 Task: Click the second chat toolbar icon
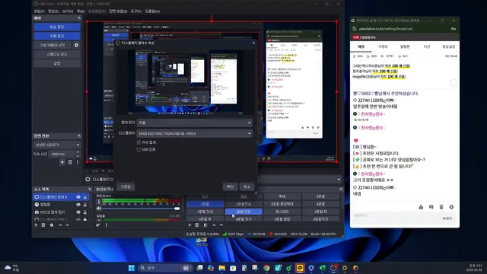click(x=431, y=207)
